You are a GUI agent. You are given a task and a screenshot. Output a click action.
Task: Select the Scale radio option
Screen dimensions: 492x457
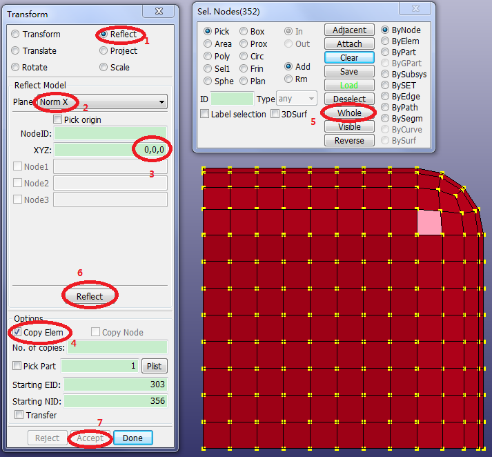pos(104,67)
